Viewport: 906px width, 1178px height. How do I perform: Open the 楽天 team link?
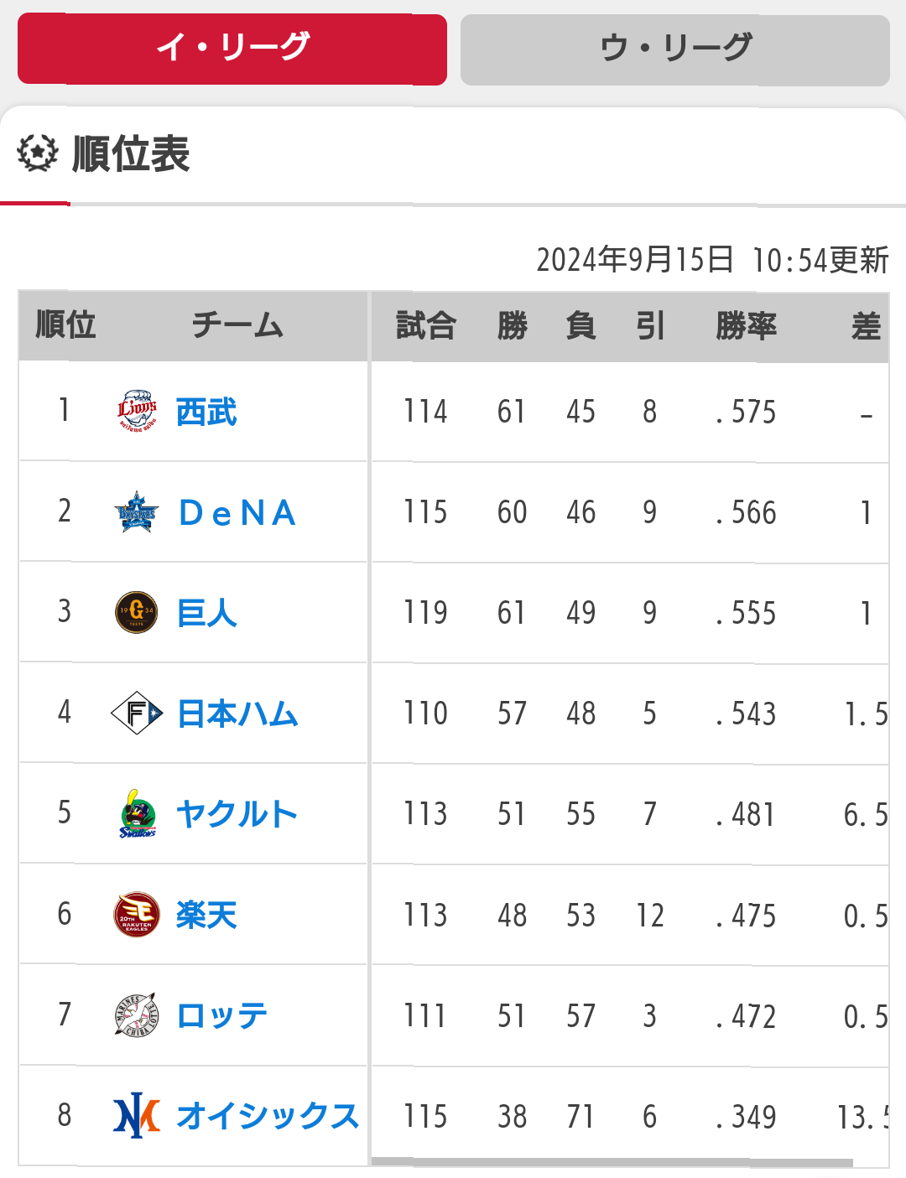click(206, 915)
